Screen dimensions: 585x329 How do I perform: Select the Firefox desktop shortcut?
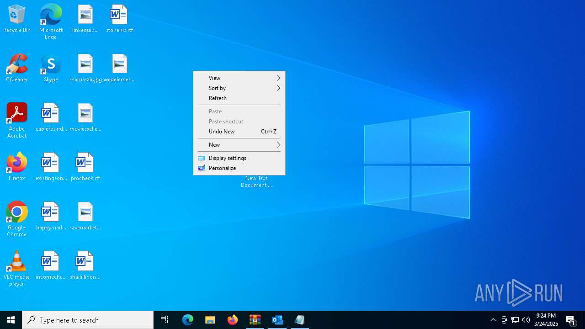pyautogui.click(x=17, y=167)
